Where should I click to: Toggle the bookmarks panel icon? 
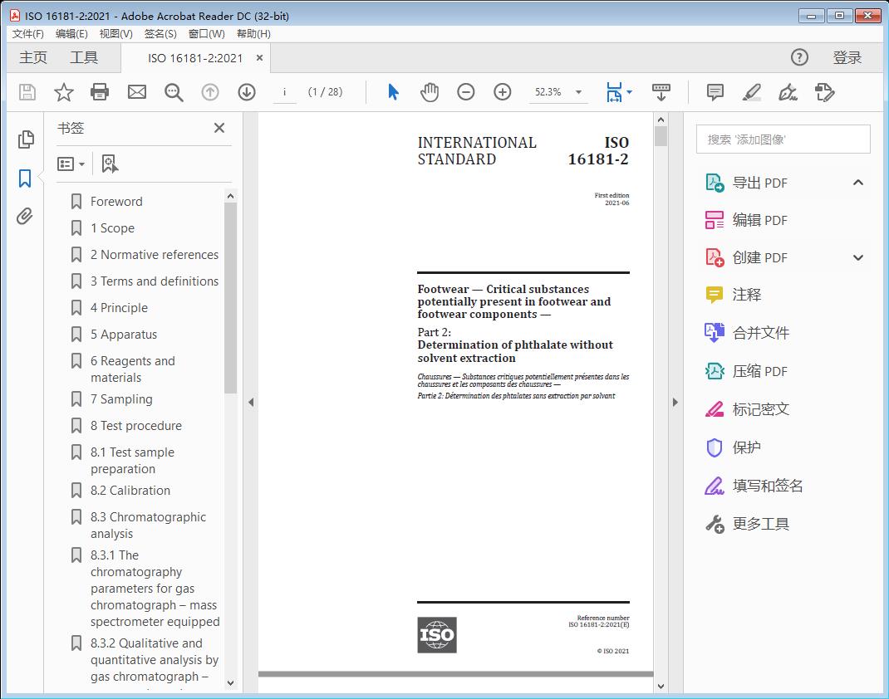[x=25, y=178]
